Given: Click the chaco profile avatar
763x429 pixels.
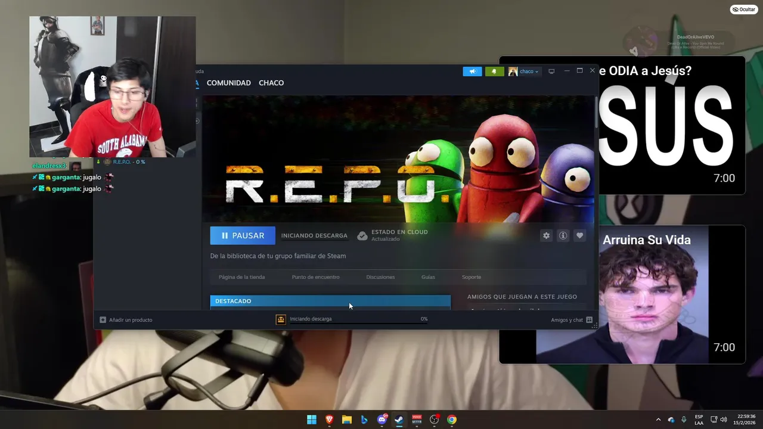Looking at the screenshot, I should click(x=513, y=71).
